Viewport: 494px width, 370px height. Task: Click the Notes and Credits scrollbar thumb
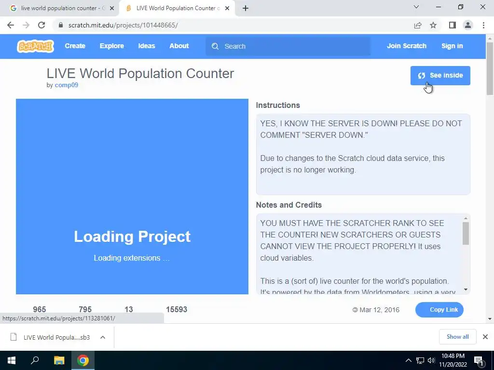click(466, 233)
